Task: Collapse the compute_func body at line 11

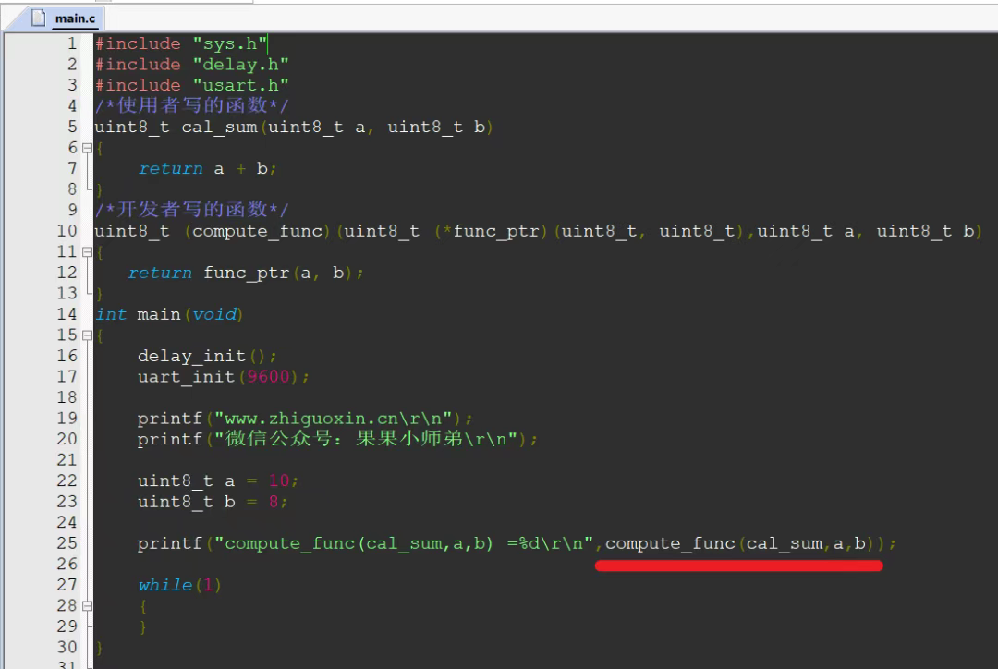Action: coord(88,252)
